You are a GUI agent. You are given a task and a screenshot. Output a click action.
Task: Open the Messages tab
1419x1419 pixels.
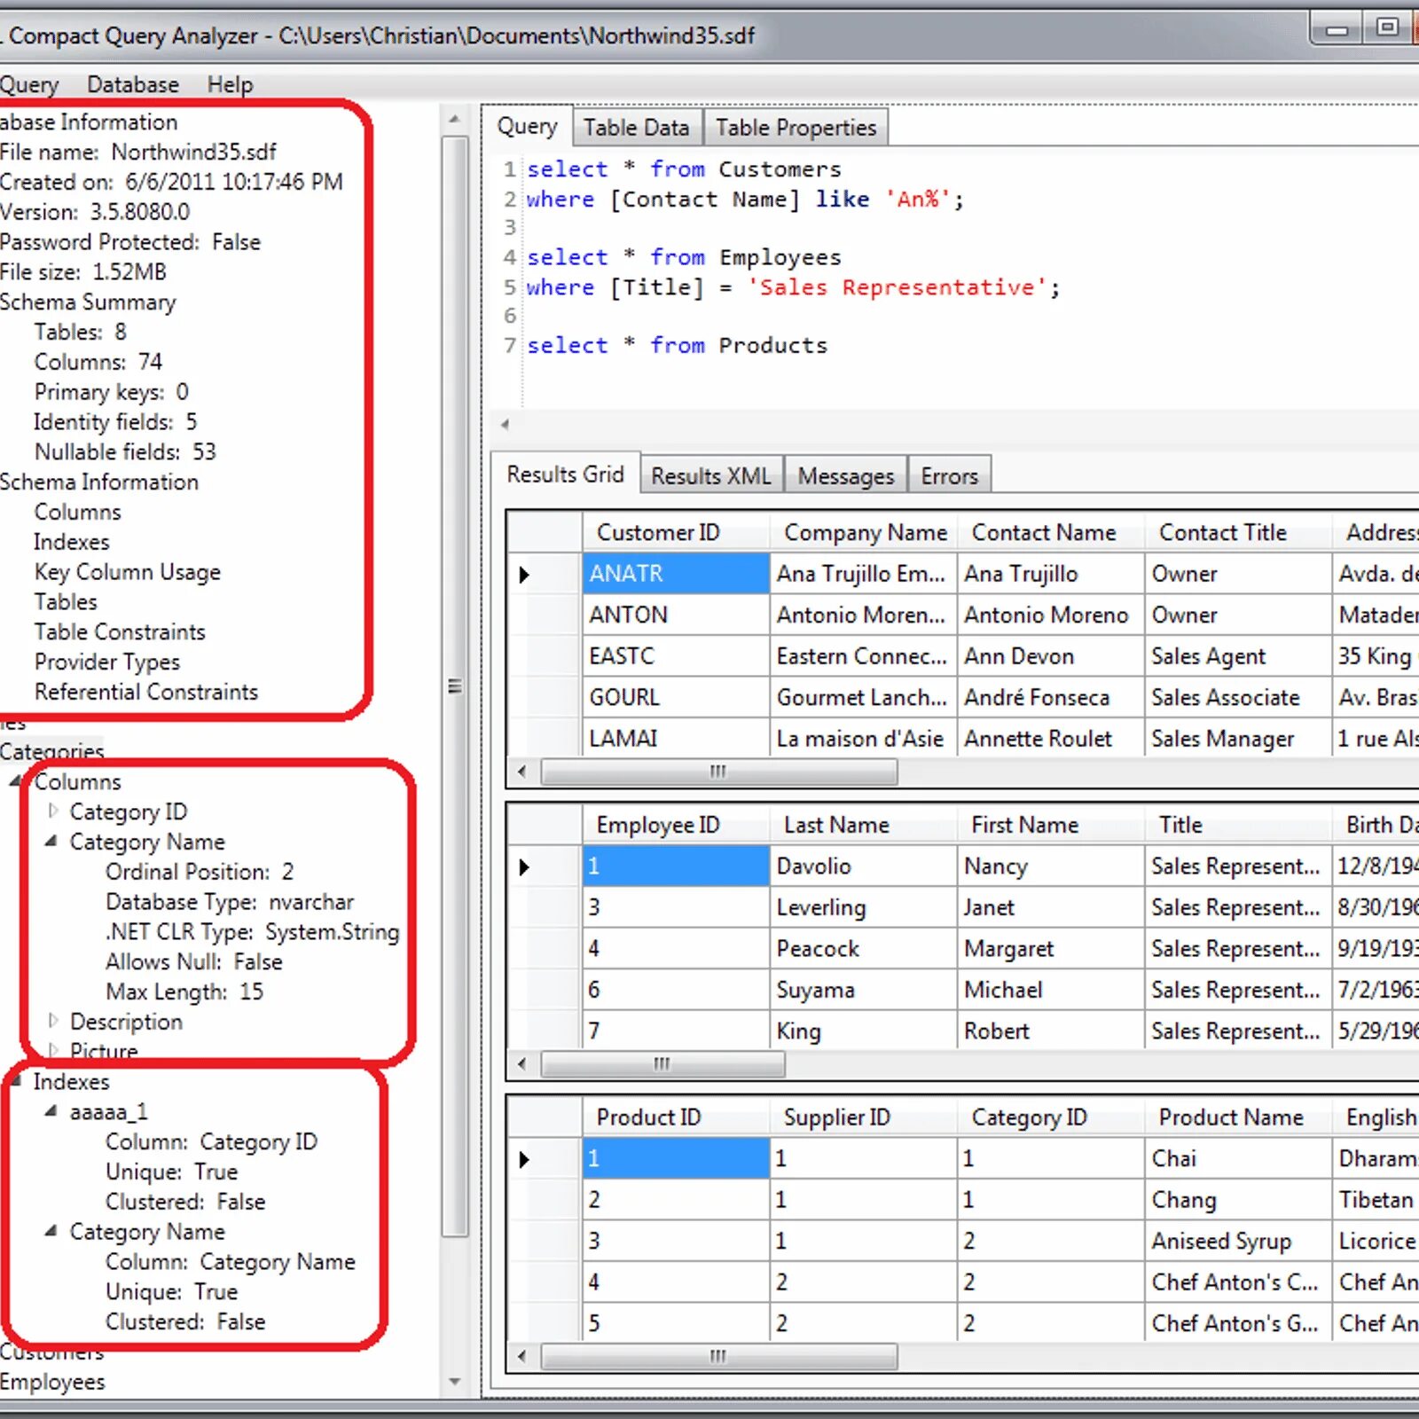[845, 475]
